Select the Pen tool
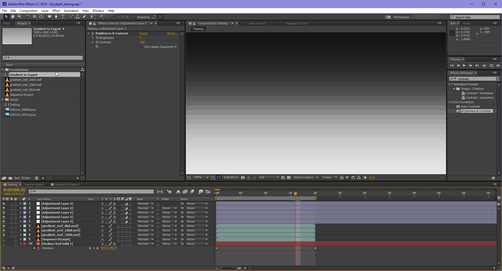The height and width of the screenshot is (271, 502). click(56, 17)
